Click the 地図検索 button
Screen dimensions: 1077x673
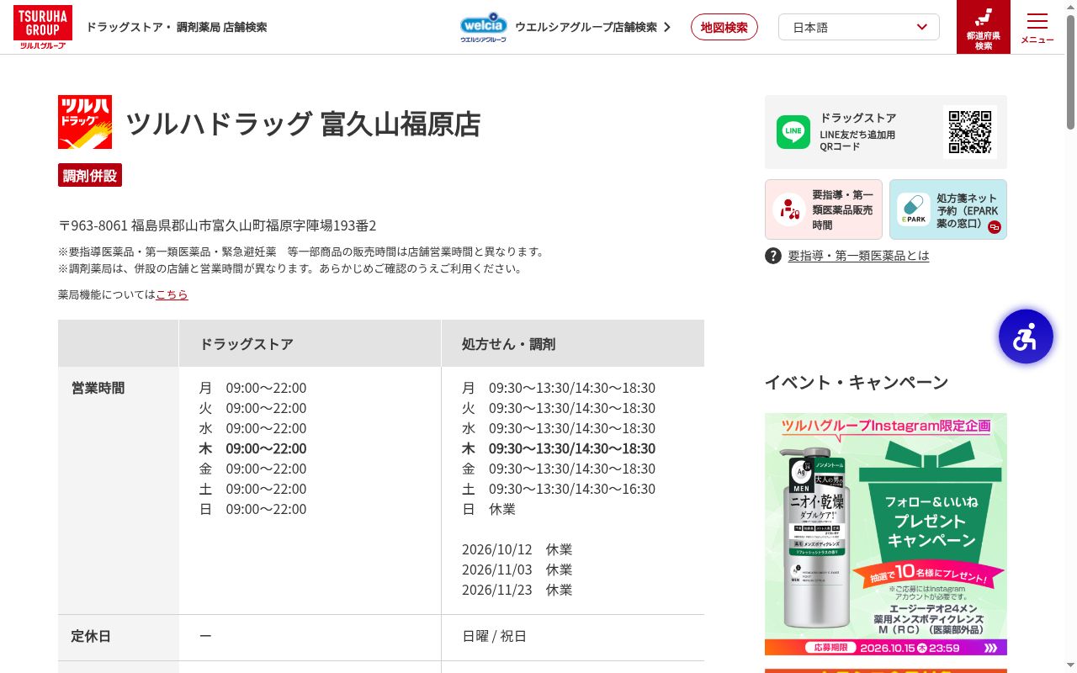pos(724,27)
